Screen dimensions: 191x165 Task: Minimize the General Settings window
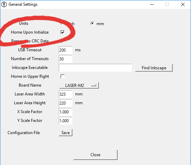tap(152, 4)
